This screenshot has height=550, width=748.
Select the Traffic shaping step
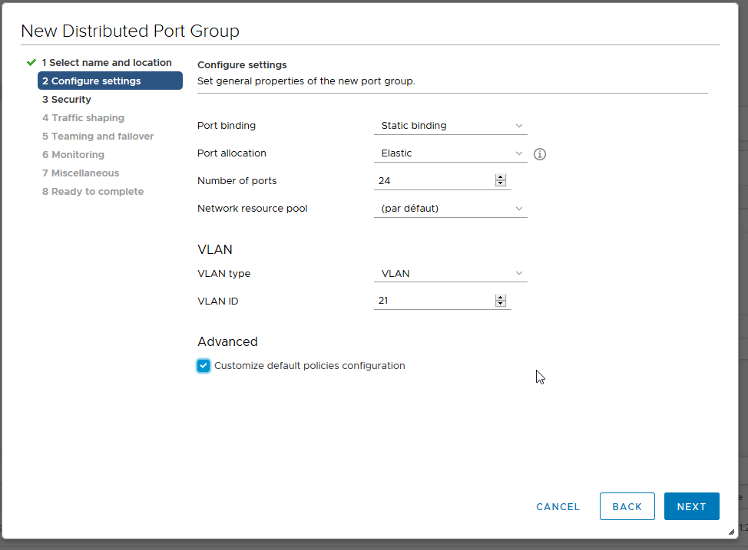point(83,117)
